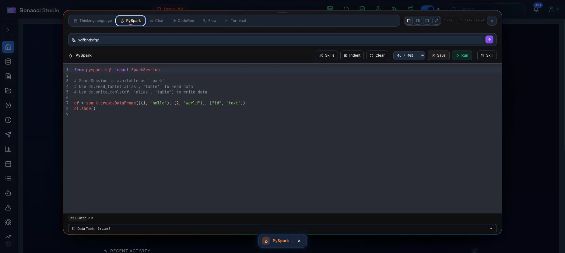Submit the prompt with purple arrow button
Viewport: 565px width, 253px height.
tap(489, 40)
